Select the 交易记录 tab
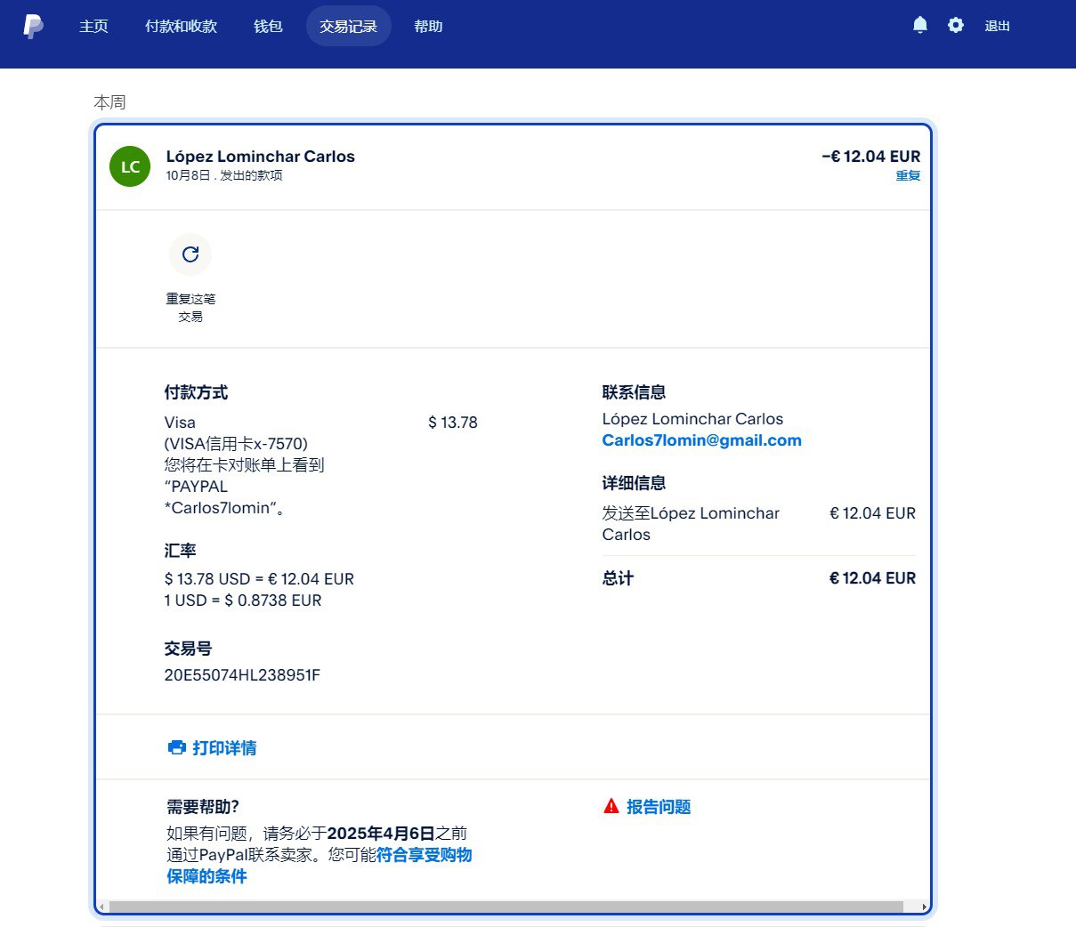The width and height of the screenshot is (1076, 927). coord(348,27)
